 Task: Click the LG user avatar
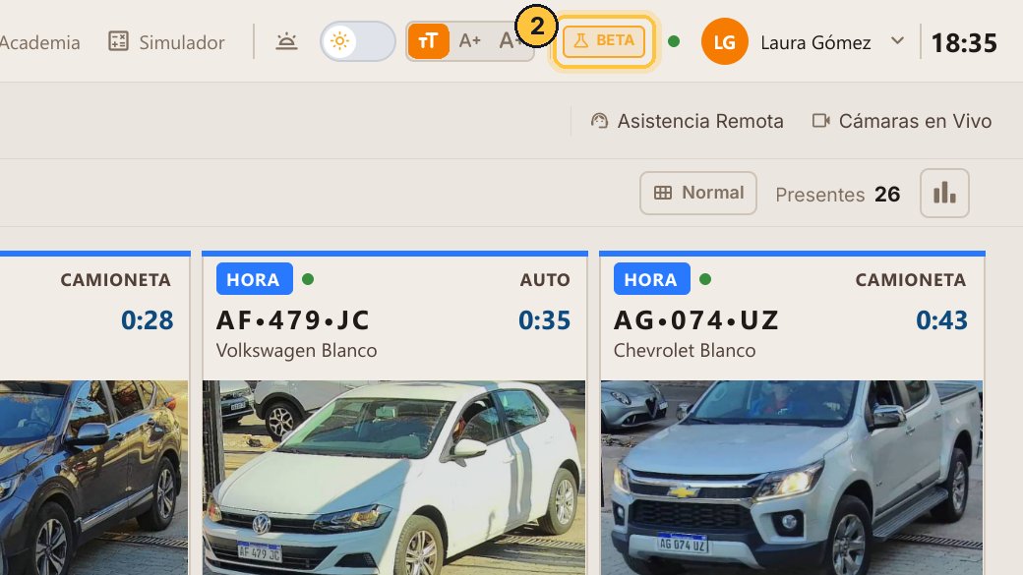pos(724,42)
